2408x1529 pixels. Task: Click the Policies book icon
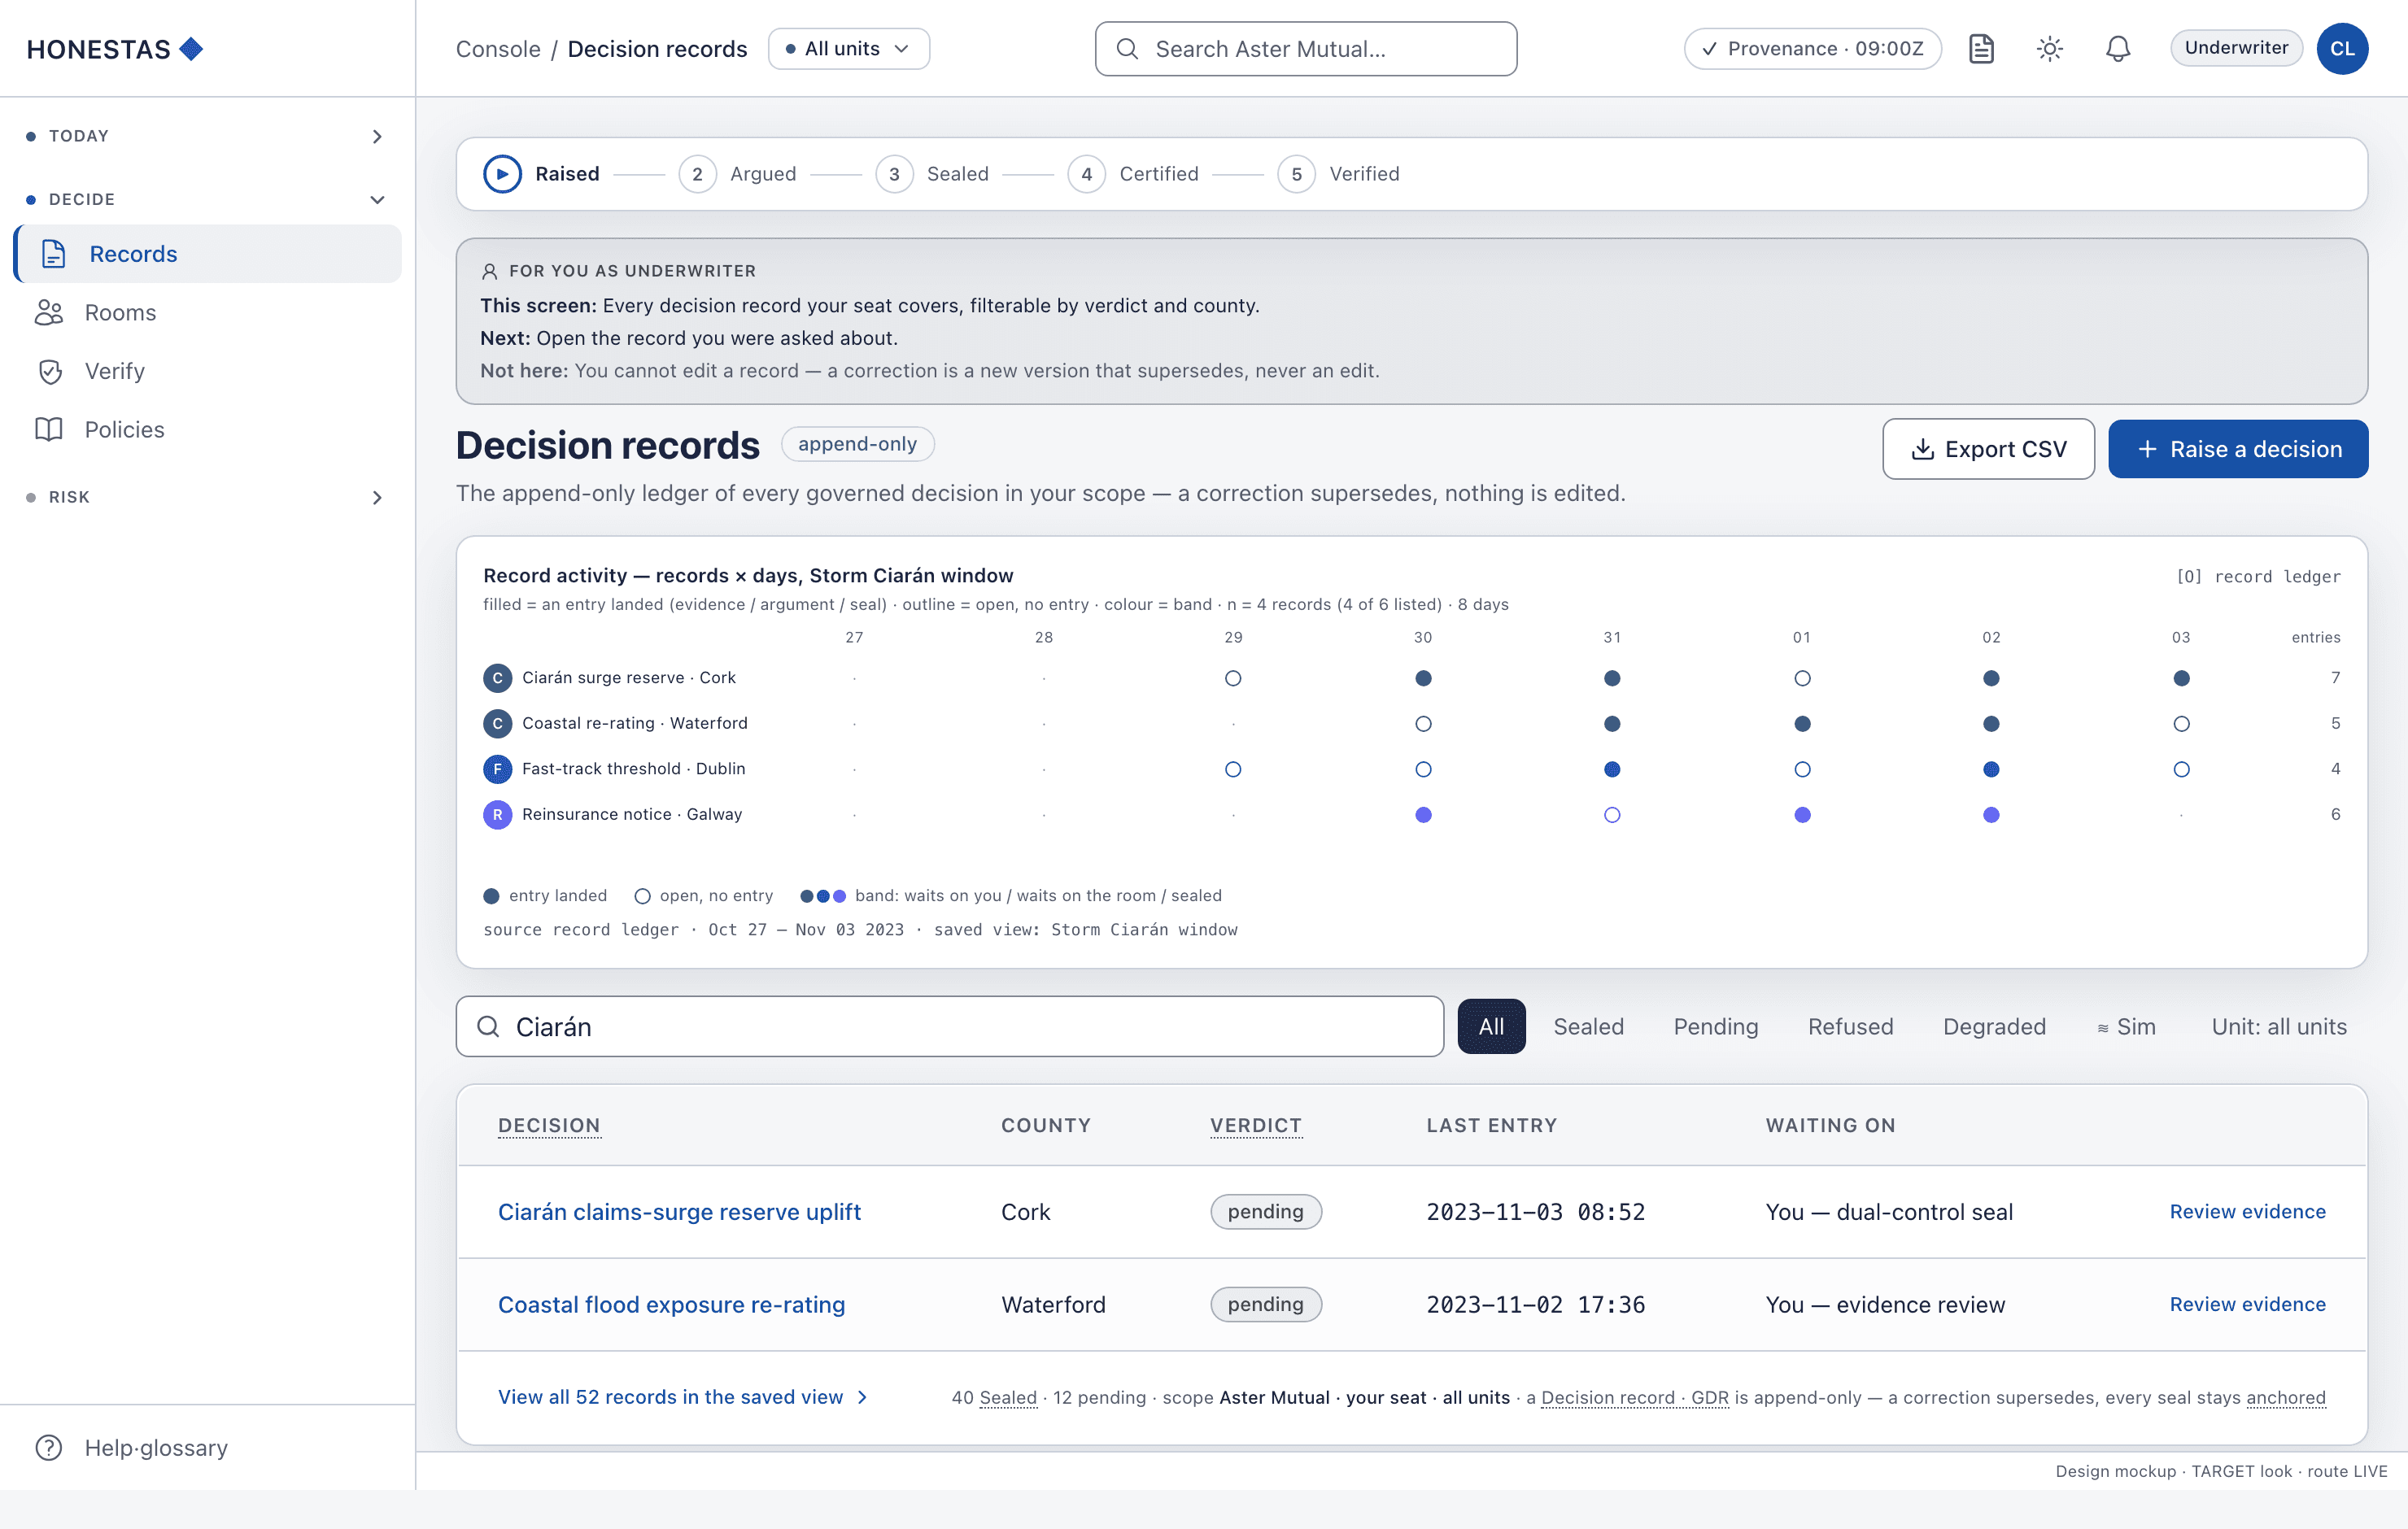(49, 429)
